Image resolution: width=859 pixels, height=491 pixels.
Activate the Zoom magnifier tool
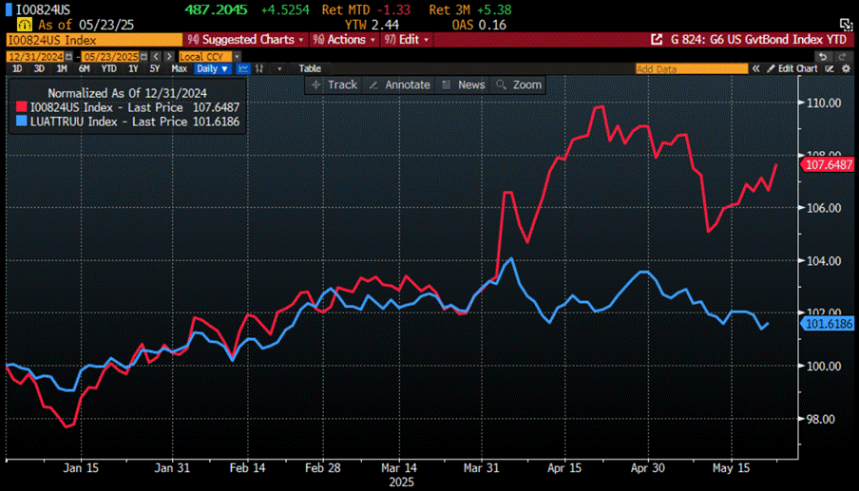pos(519,85)
